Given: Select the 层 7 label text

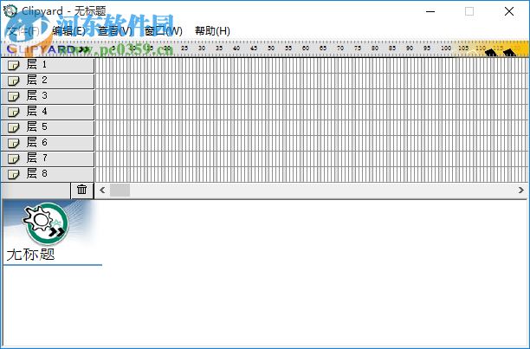Looking at the screenshot, I should [x=37, y=158].
